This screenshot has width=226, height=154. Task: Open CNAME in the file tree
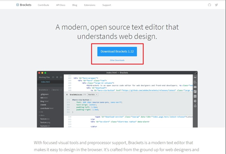(x=43, y=105)
